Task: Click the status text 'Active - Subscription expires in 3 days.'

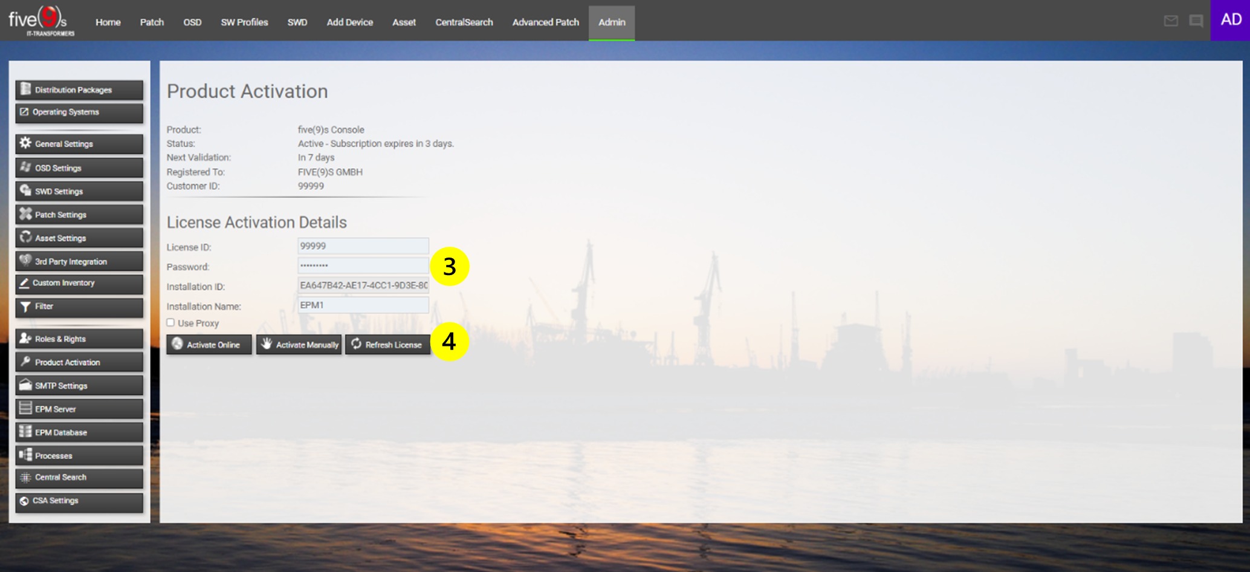Action: coord(376,143)
